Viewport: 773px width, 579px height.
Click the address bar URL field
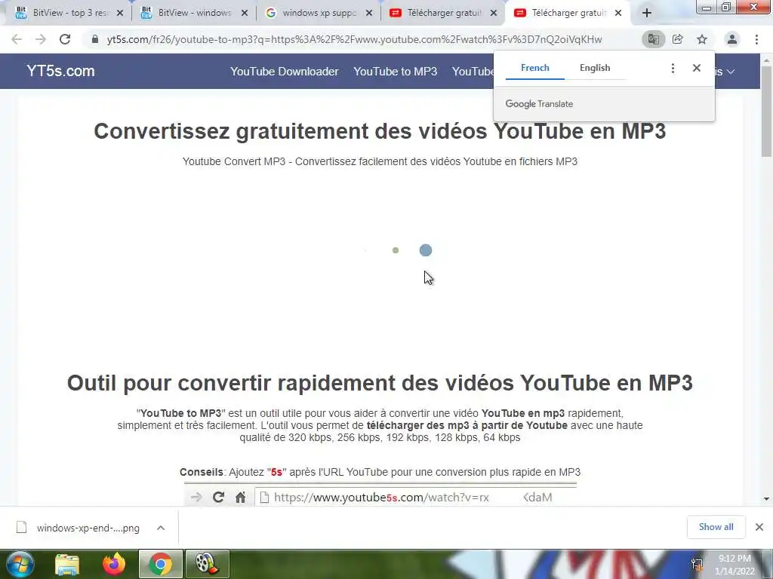(354, 39)
